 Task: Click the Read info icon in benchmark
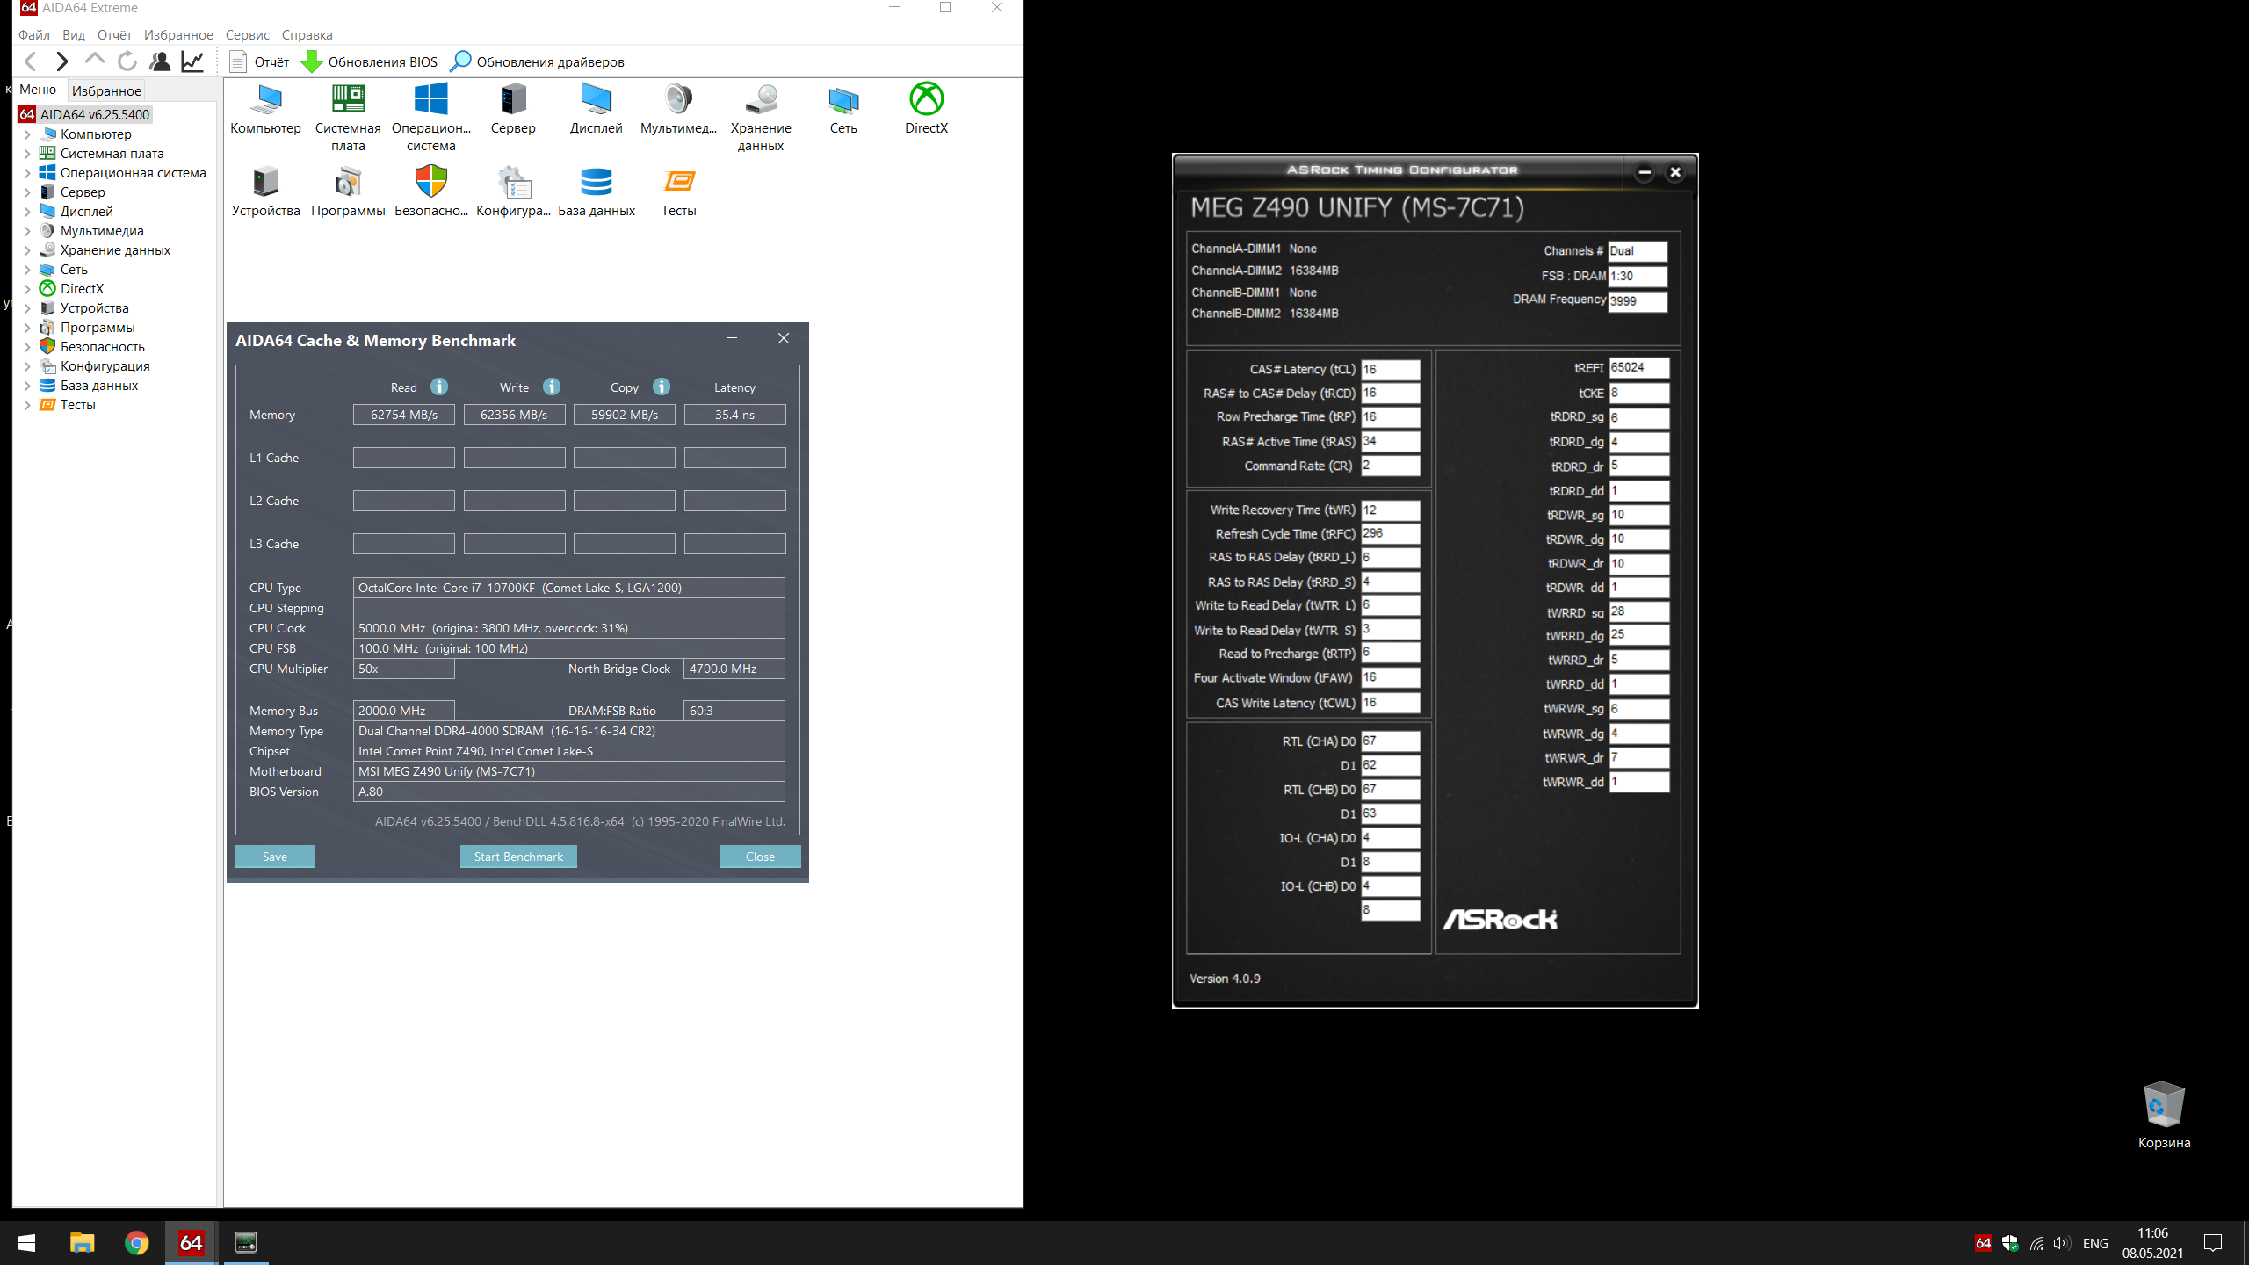tap(439, 387)
